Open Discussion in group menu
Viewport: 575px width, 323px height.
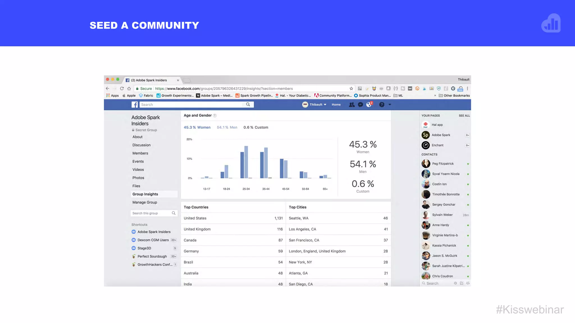[x=142, y=145]
